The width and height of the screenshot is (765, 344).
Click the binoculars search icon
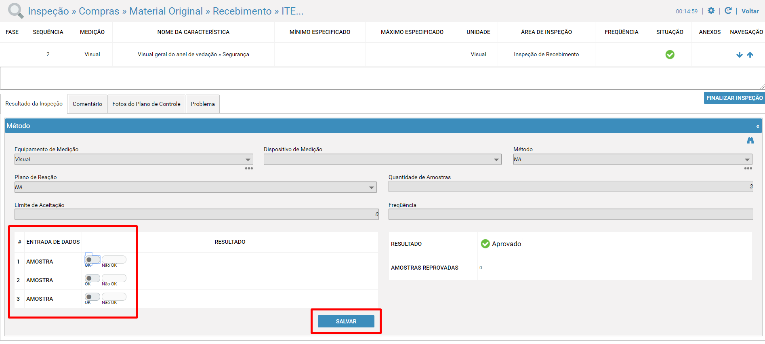tap(750, 140)
